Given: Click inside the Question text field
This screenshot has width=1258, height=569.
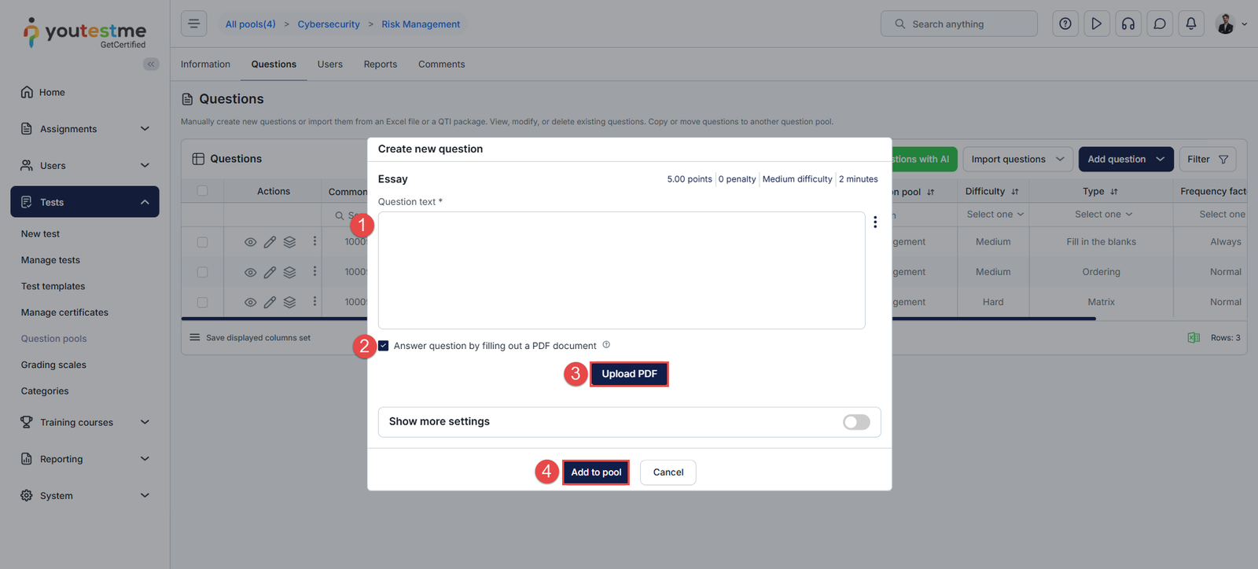Looking at the screenshot, I should pos(621,270).
